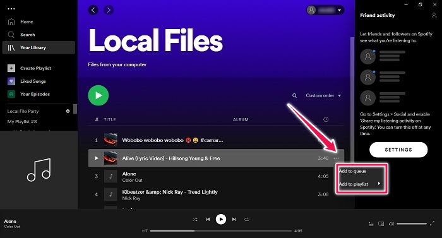This screenshot has width=442, height=238.
Task: Choose Add to queue
Action: point(352,172)
